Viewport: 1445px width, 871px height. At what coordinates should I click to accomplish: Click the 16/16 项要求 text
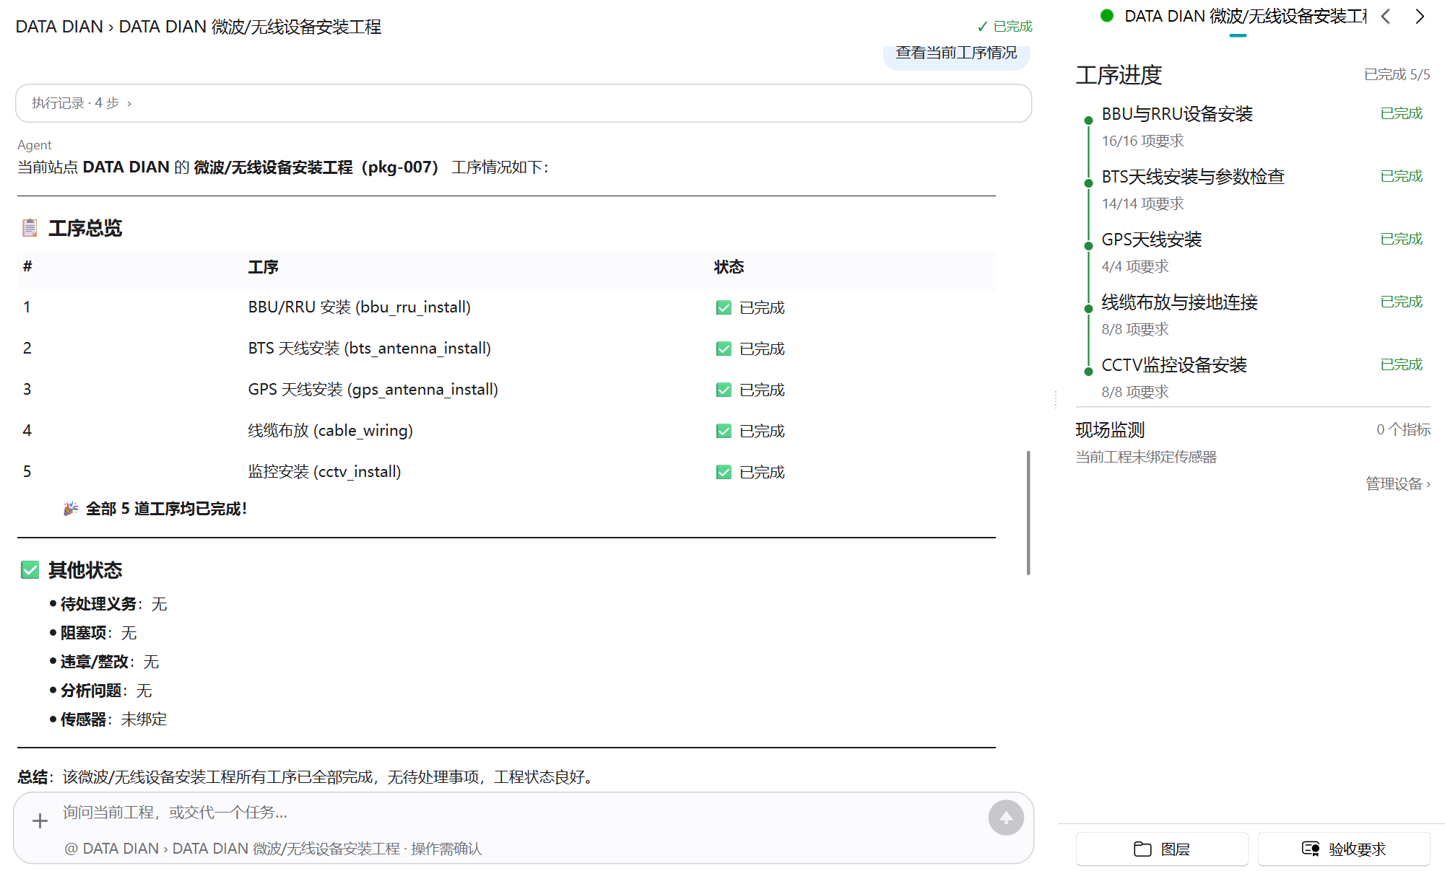pos(1142,141)
